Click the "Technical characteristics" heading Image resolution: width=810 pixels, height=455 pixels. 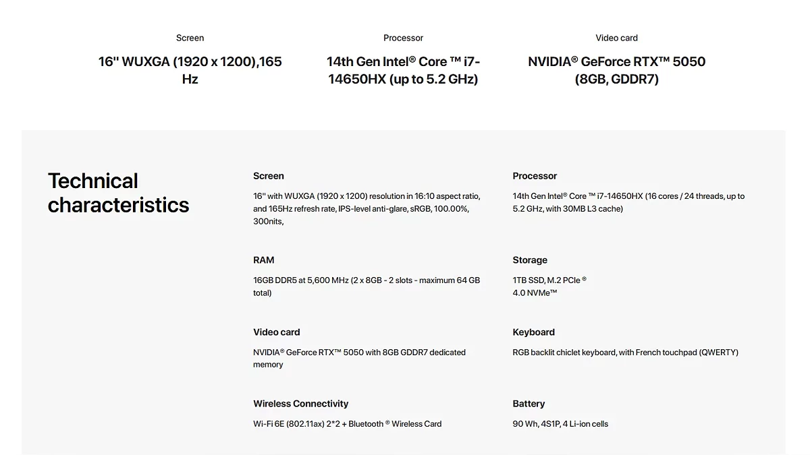[118, 193]
